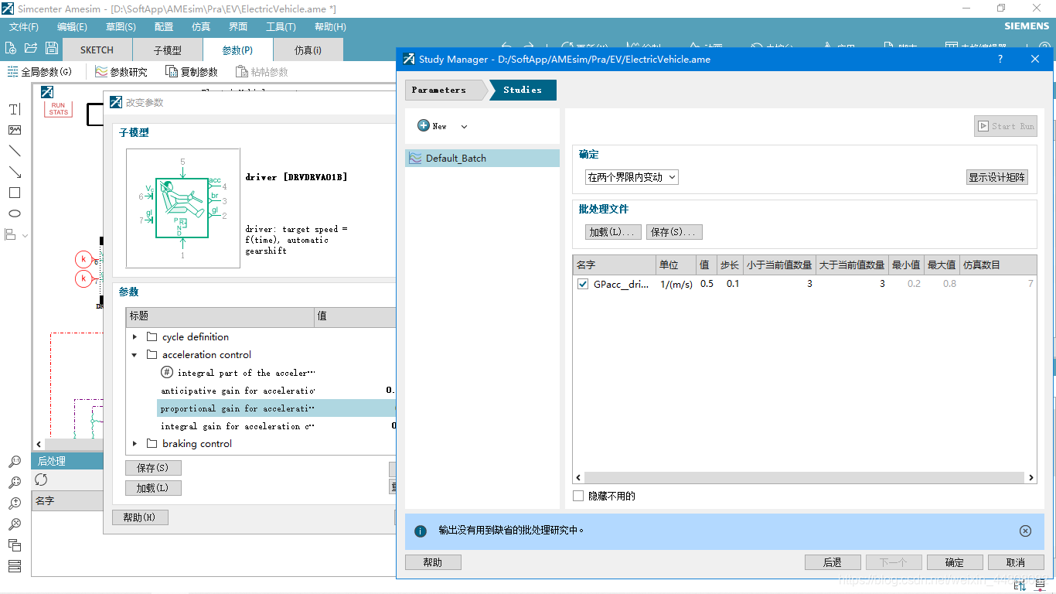This screenshot has height=594, width=1056.
Task: Select the Ellipse drawing tool
Action: click(15, 213)
